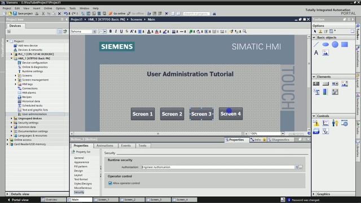
Task: Select the Screen 1 button on canvas
Action: pos(143,114)
